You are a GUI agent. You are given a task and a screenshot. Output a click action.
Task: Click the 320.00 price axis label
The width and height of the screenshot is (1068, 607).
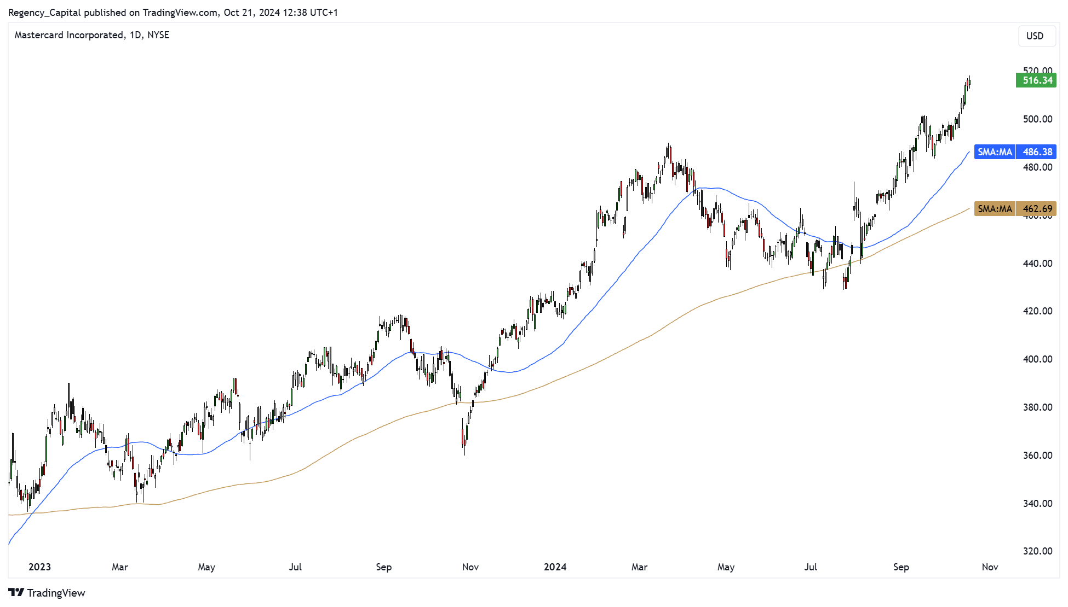[1037, 551]
